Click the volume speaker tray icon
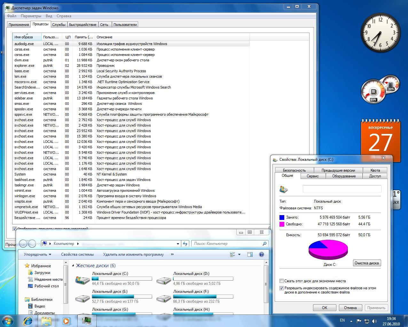408x327 pixels. click(x=374, y=321)
